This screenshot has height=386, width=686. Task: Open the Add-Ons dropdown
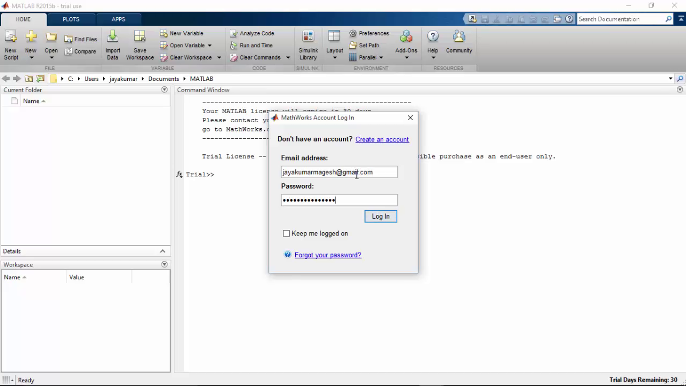coord(406,58)
